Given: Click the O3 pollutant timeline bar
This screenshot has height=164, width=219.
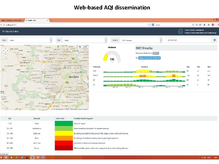Looking at the screenshot, I should tap(144, 85).
